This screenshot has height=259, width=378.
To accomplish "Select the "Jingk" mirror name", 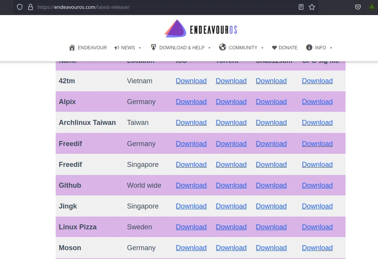I will click(x=68, y=206).
